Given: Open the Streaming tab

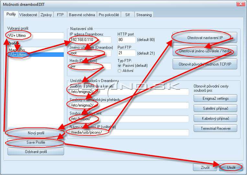Looking at the screenshot, I should coord(144,15).
